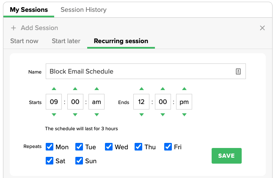Screen dimensions: 273x178
Task: Increase the end hour with up arrow
Action: (141, 89)
